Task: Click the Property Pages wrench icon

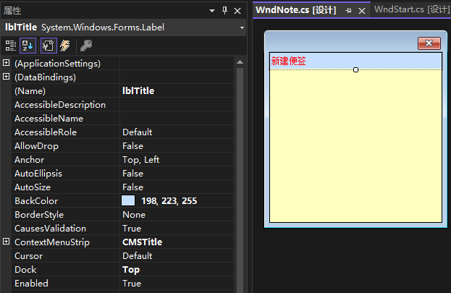Action: 85,46
